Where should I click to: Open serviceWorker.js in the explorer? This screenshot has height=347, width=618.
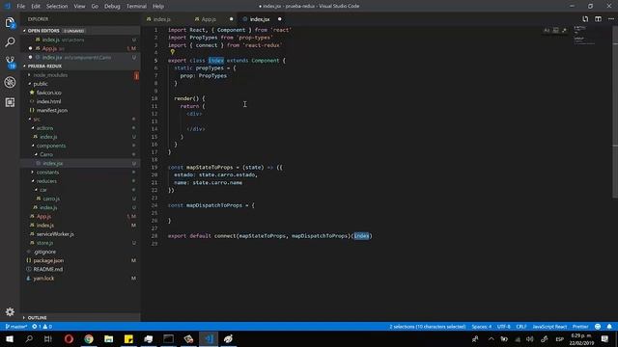click(55, 234)
